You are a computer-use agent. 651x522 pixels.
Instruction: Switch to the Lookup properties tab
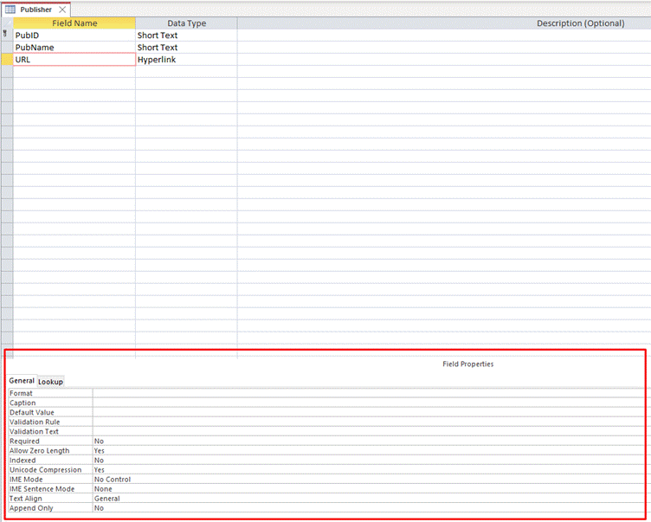50,381
